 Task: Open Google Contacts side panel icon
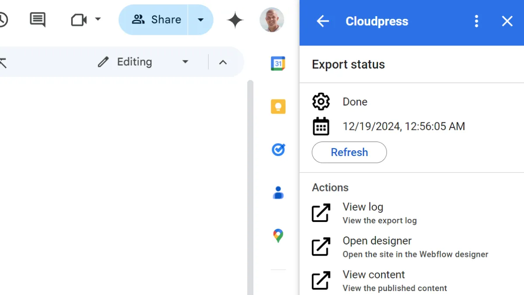click(278, 192)
